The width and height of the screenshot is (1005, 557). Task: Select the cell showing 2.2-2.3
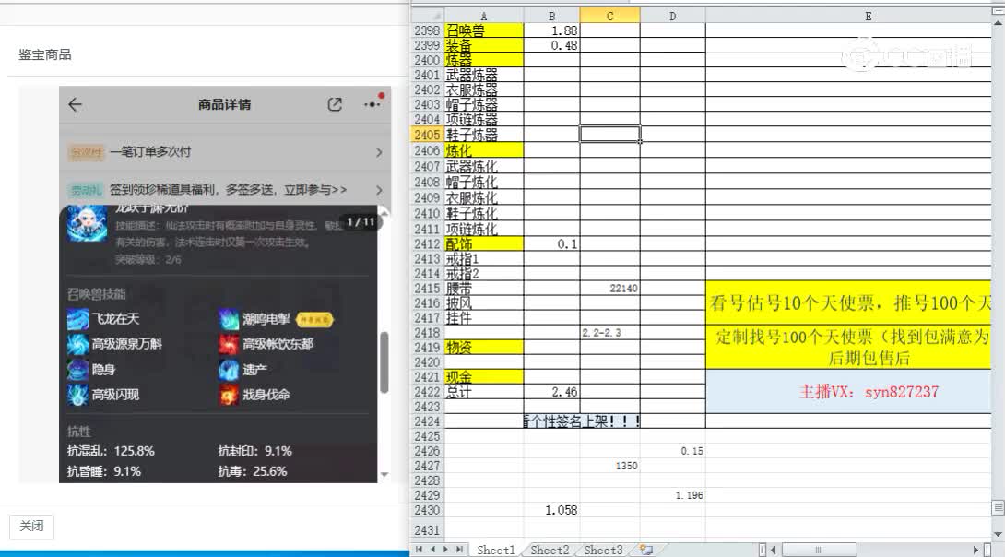pyautogui.click(x=609, y=333)
